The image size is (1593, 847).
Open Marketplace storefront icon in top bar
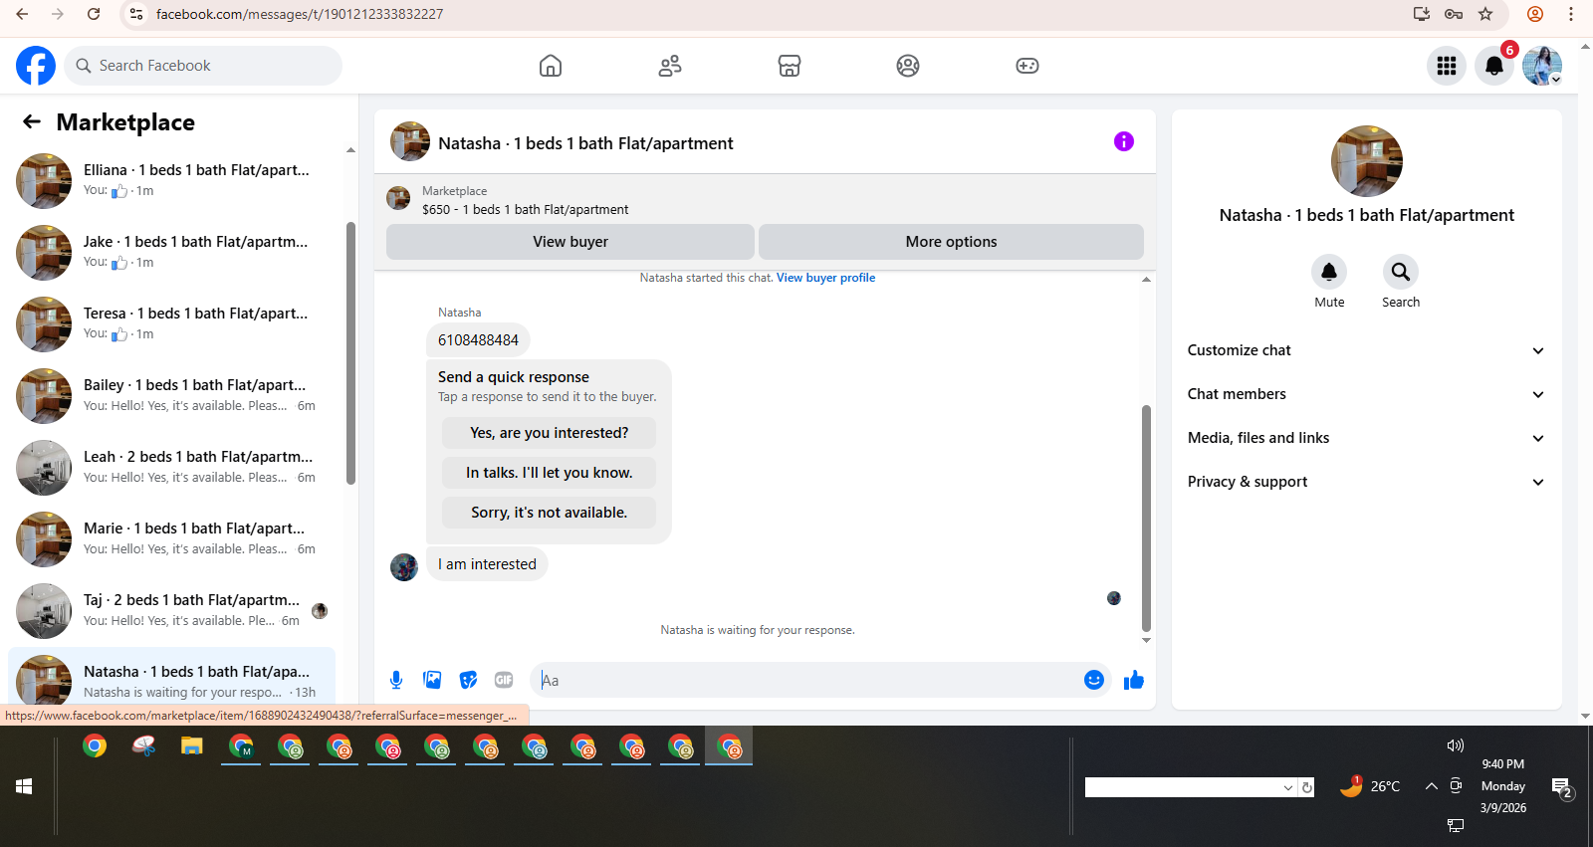(790, 66)
